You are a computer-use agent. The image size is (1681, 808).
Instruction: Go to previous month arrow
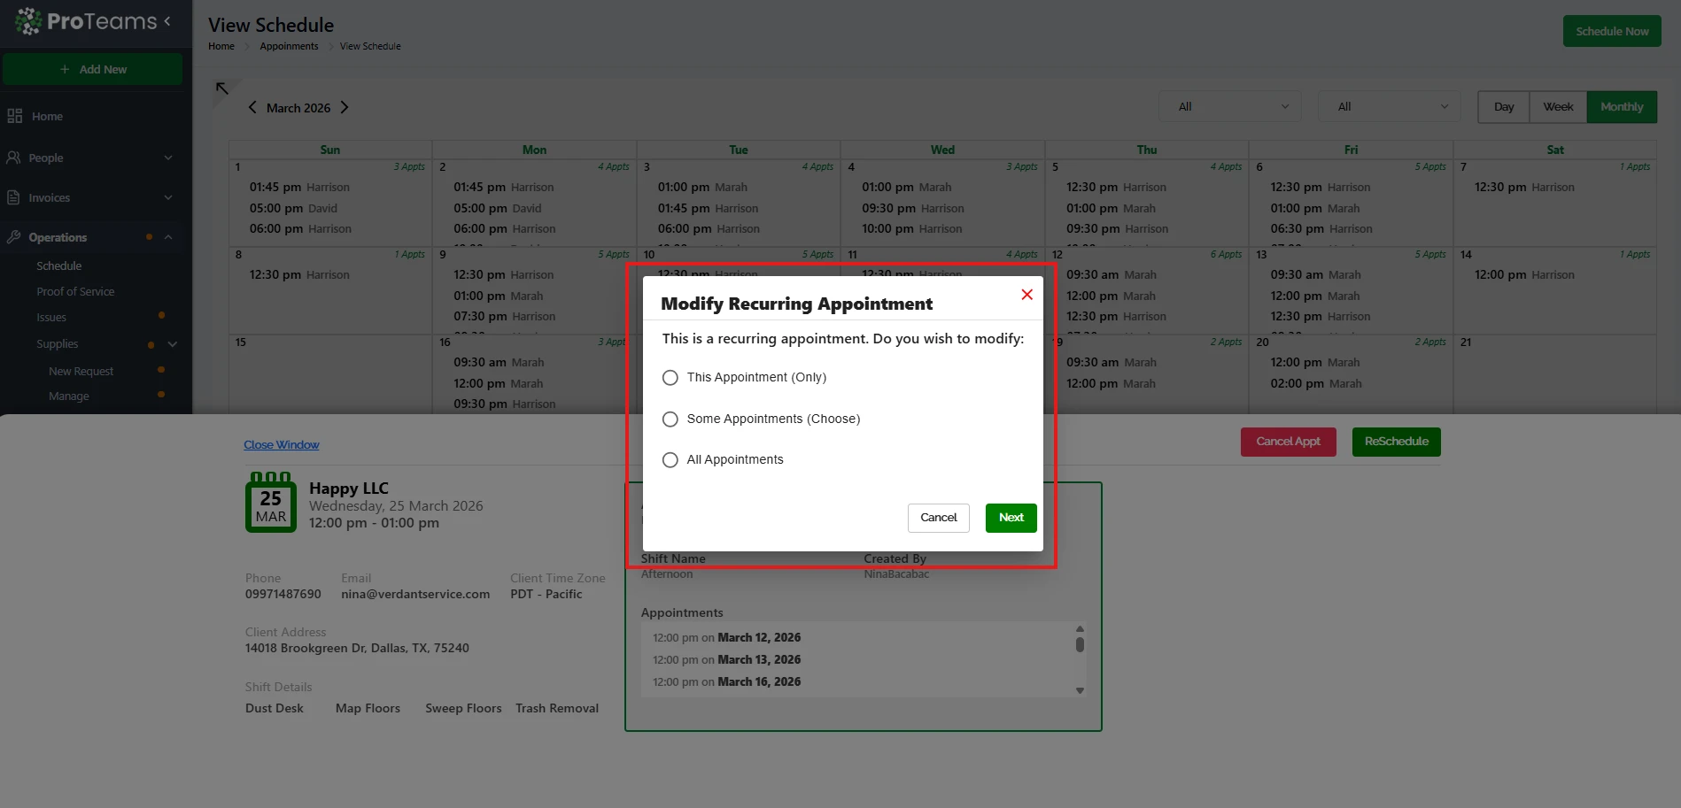252,107
